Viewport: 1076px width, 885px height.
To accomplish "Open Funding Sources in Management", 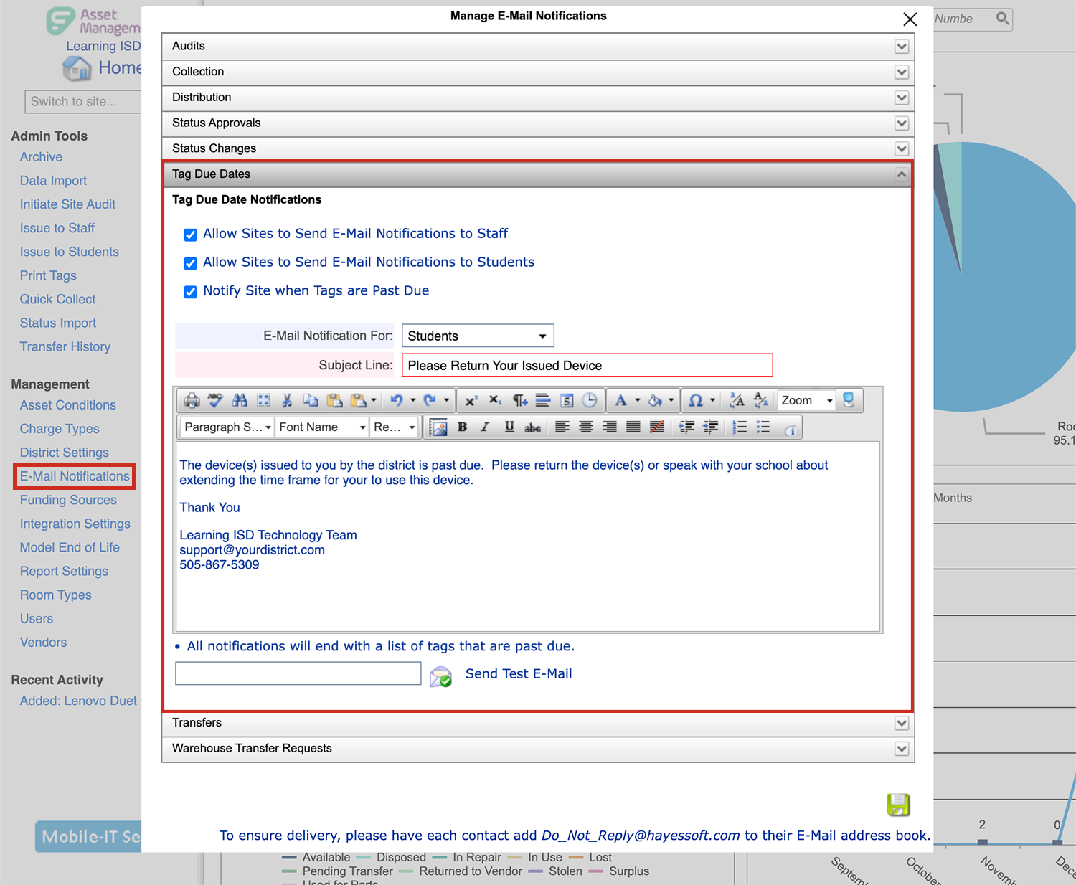I will (68, 500).
